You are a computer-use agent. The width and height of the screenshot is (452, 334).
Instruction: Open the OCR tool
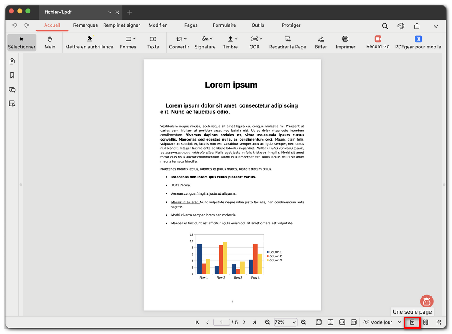254,42
